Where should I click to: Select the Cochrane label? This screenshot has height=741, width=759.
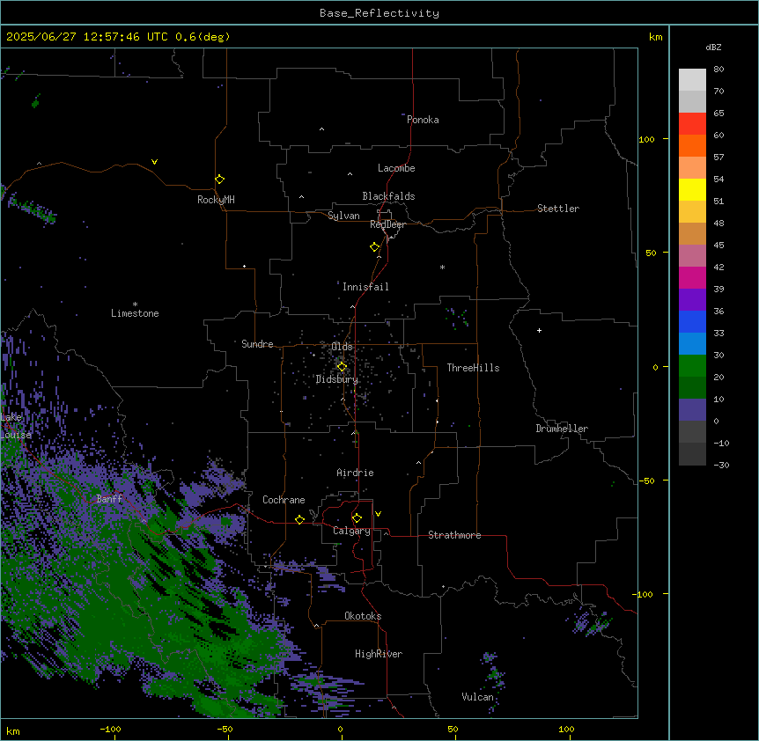284,500
